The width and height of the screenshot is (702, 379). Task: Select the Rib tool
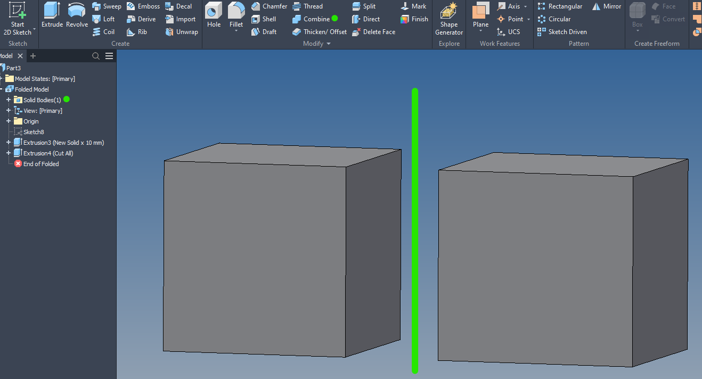point(137,32)
